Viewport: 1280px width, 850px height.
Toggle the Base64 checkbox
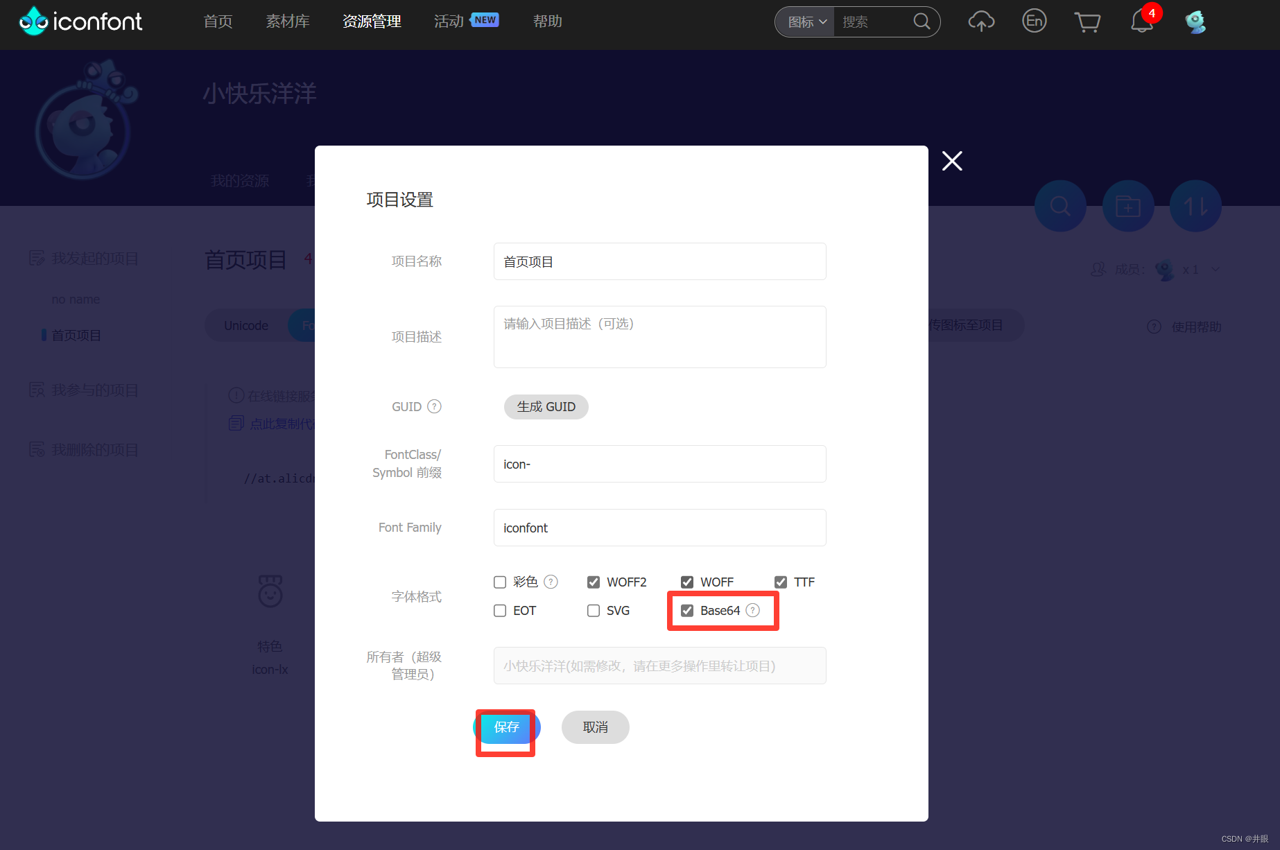(x=687, y=610)
